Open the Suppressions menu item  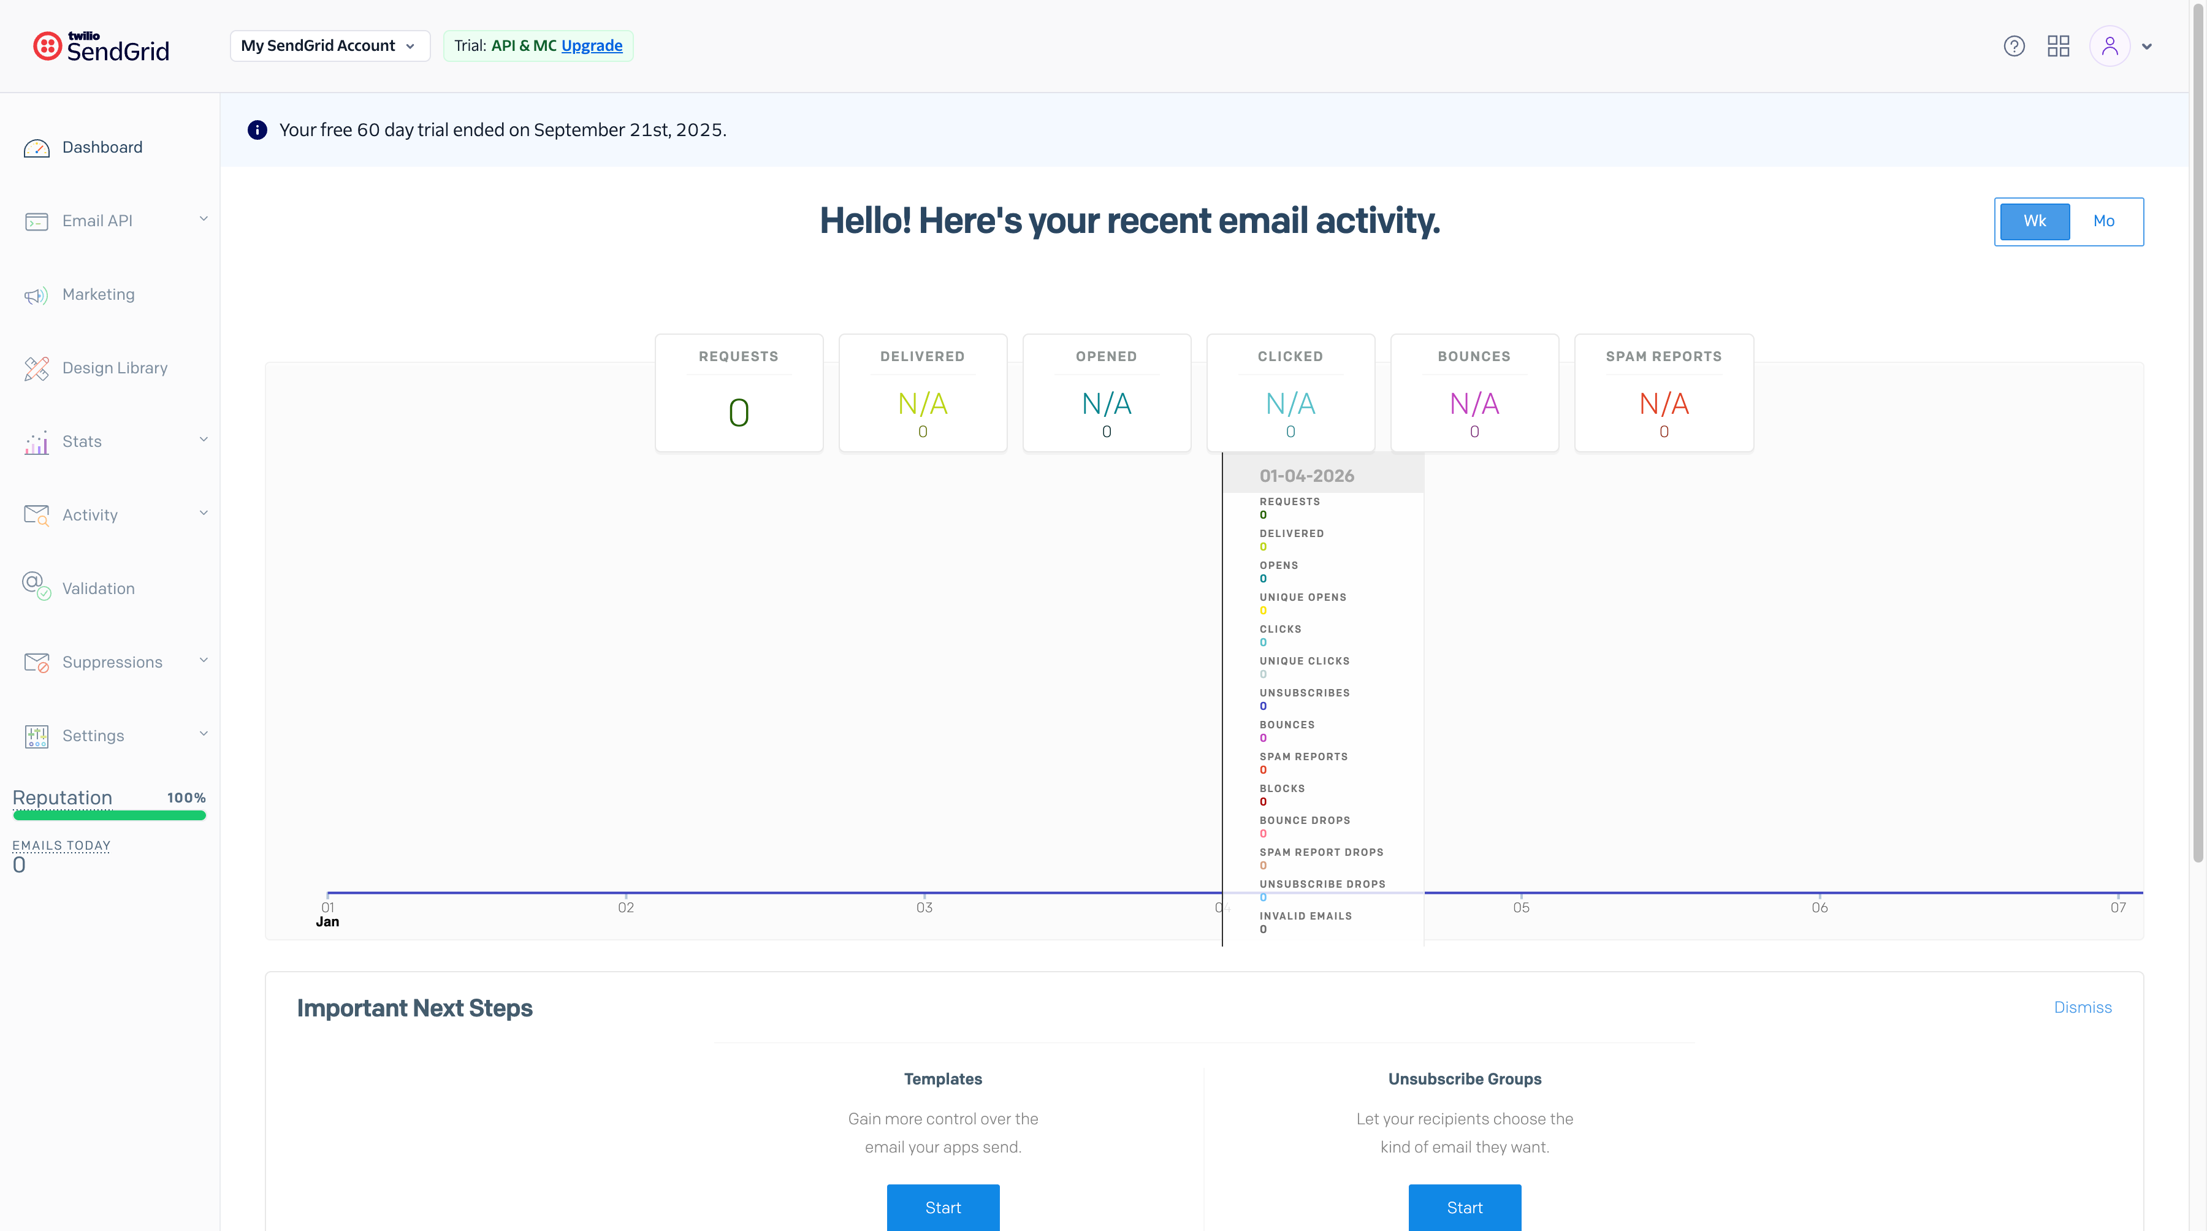(112, 662)
